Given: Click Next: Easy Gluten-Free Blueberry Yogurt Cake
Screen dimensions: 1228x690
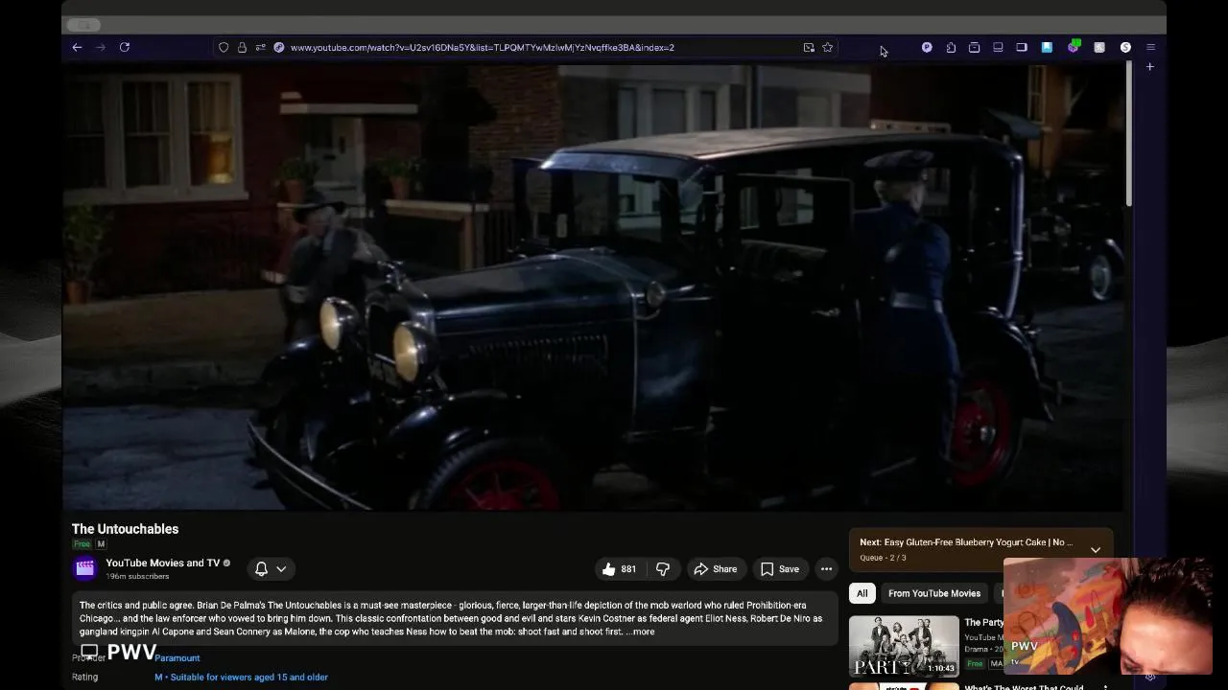Looking at the screenshot, I should [x=966, y=542].
